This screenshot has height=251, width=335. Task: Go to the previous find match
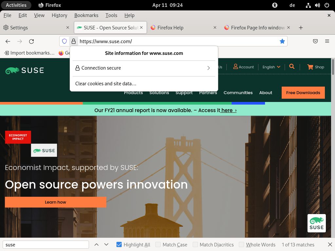point(97,244)
